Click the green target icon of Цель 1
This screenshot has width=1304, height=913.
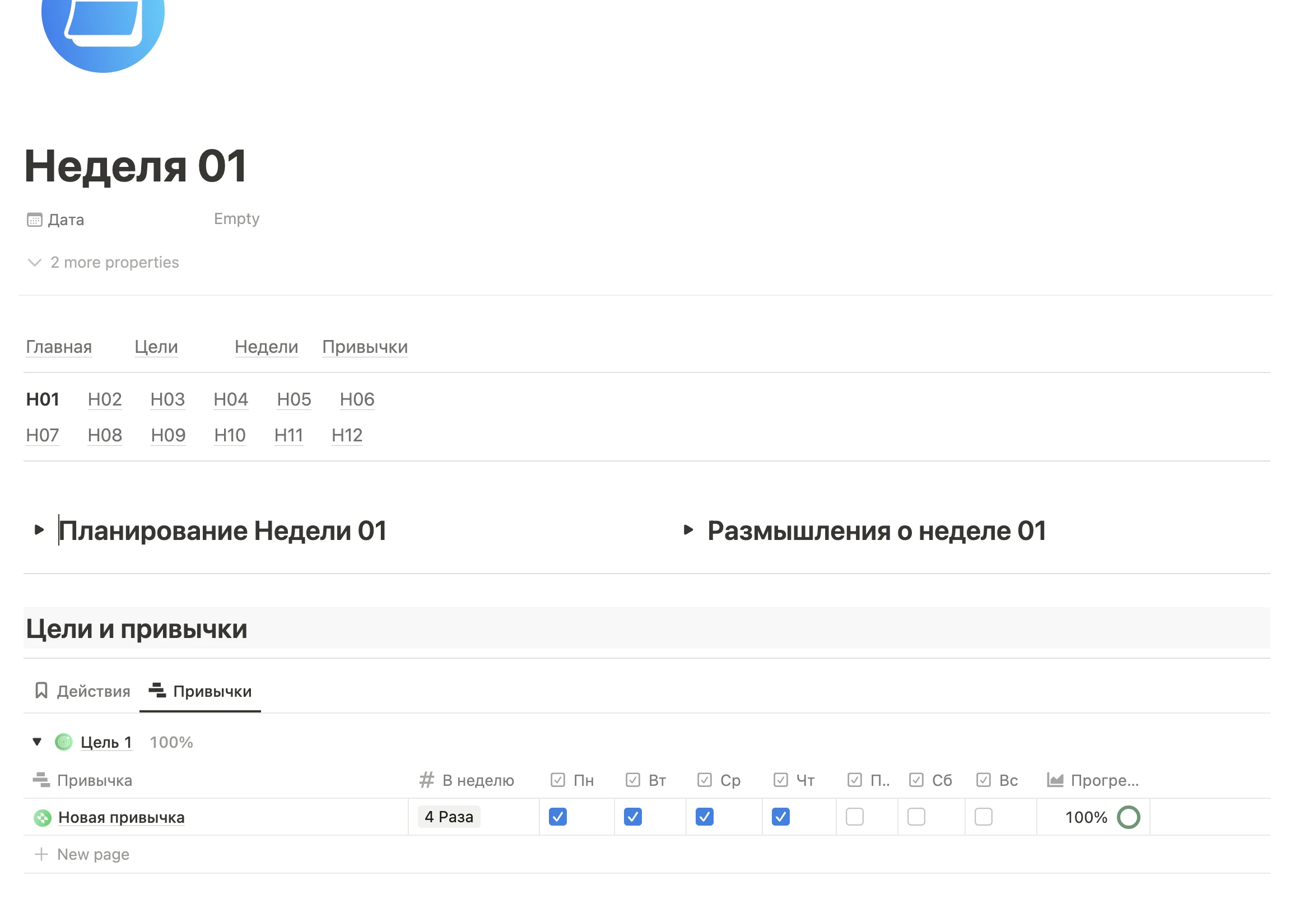(64, 742)
